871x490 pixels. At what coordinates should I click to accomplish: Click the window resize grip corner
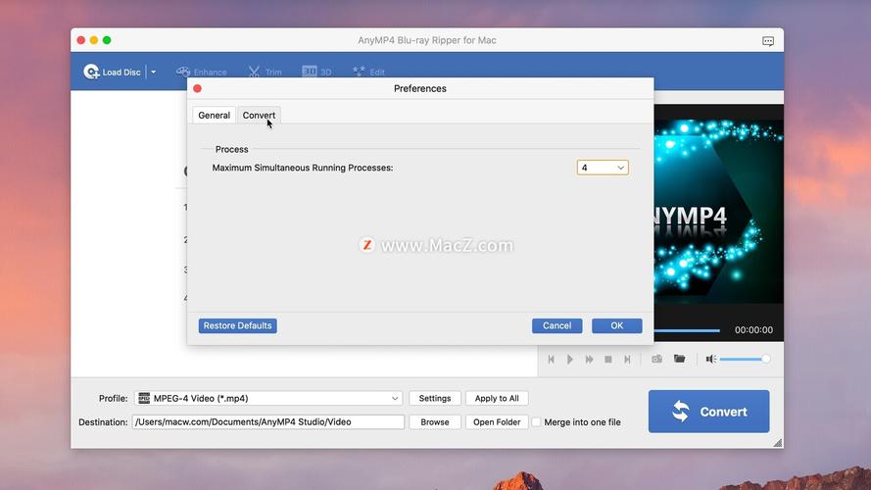(778, 443)
